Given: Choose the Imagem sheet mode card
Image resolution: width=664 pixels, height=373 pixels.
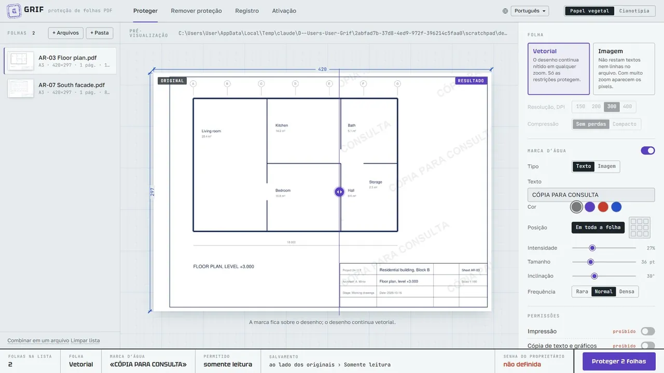Looking at the screenshot, I should click(x=624, y=69).
